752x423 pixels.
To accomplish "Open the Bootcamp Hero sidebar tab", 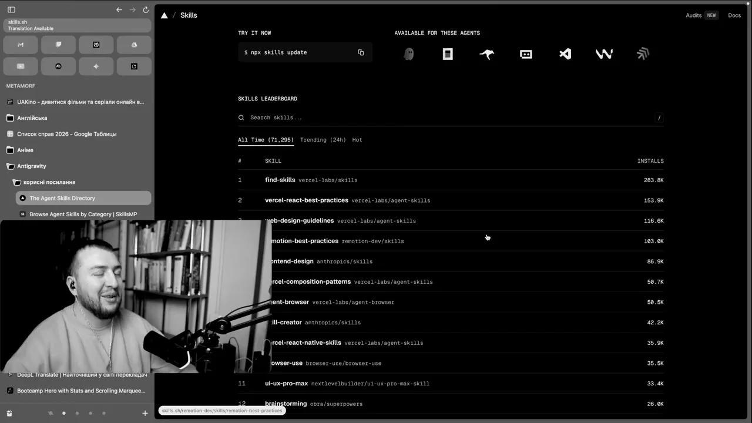I will pos(77,391).
